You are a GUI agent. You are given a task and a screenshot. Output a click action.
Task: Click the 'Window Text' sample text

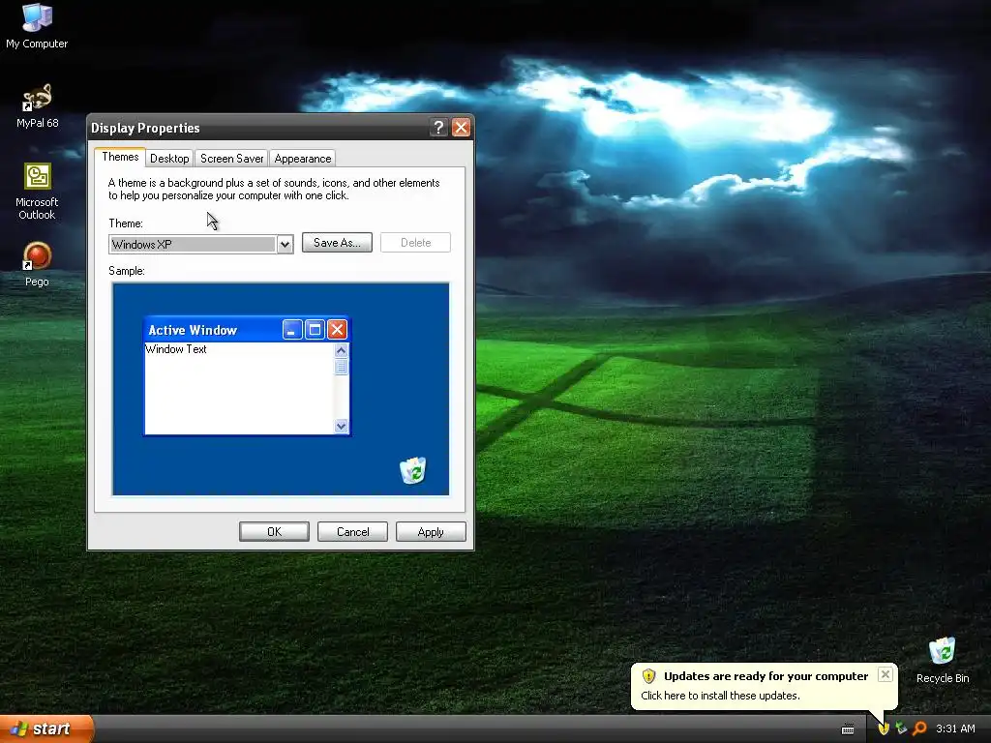pos(176,349)
